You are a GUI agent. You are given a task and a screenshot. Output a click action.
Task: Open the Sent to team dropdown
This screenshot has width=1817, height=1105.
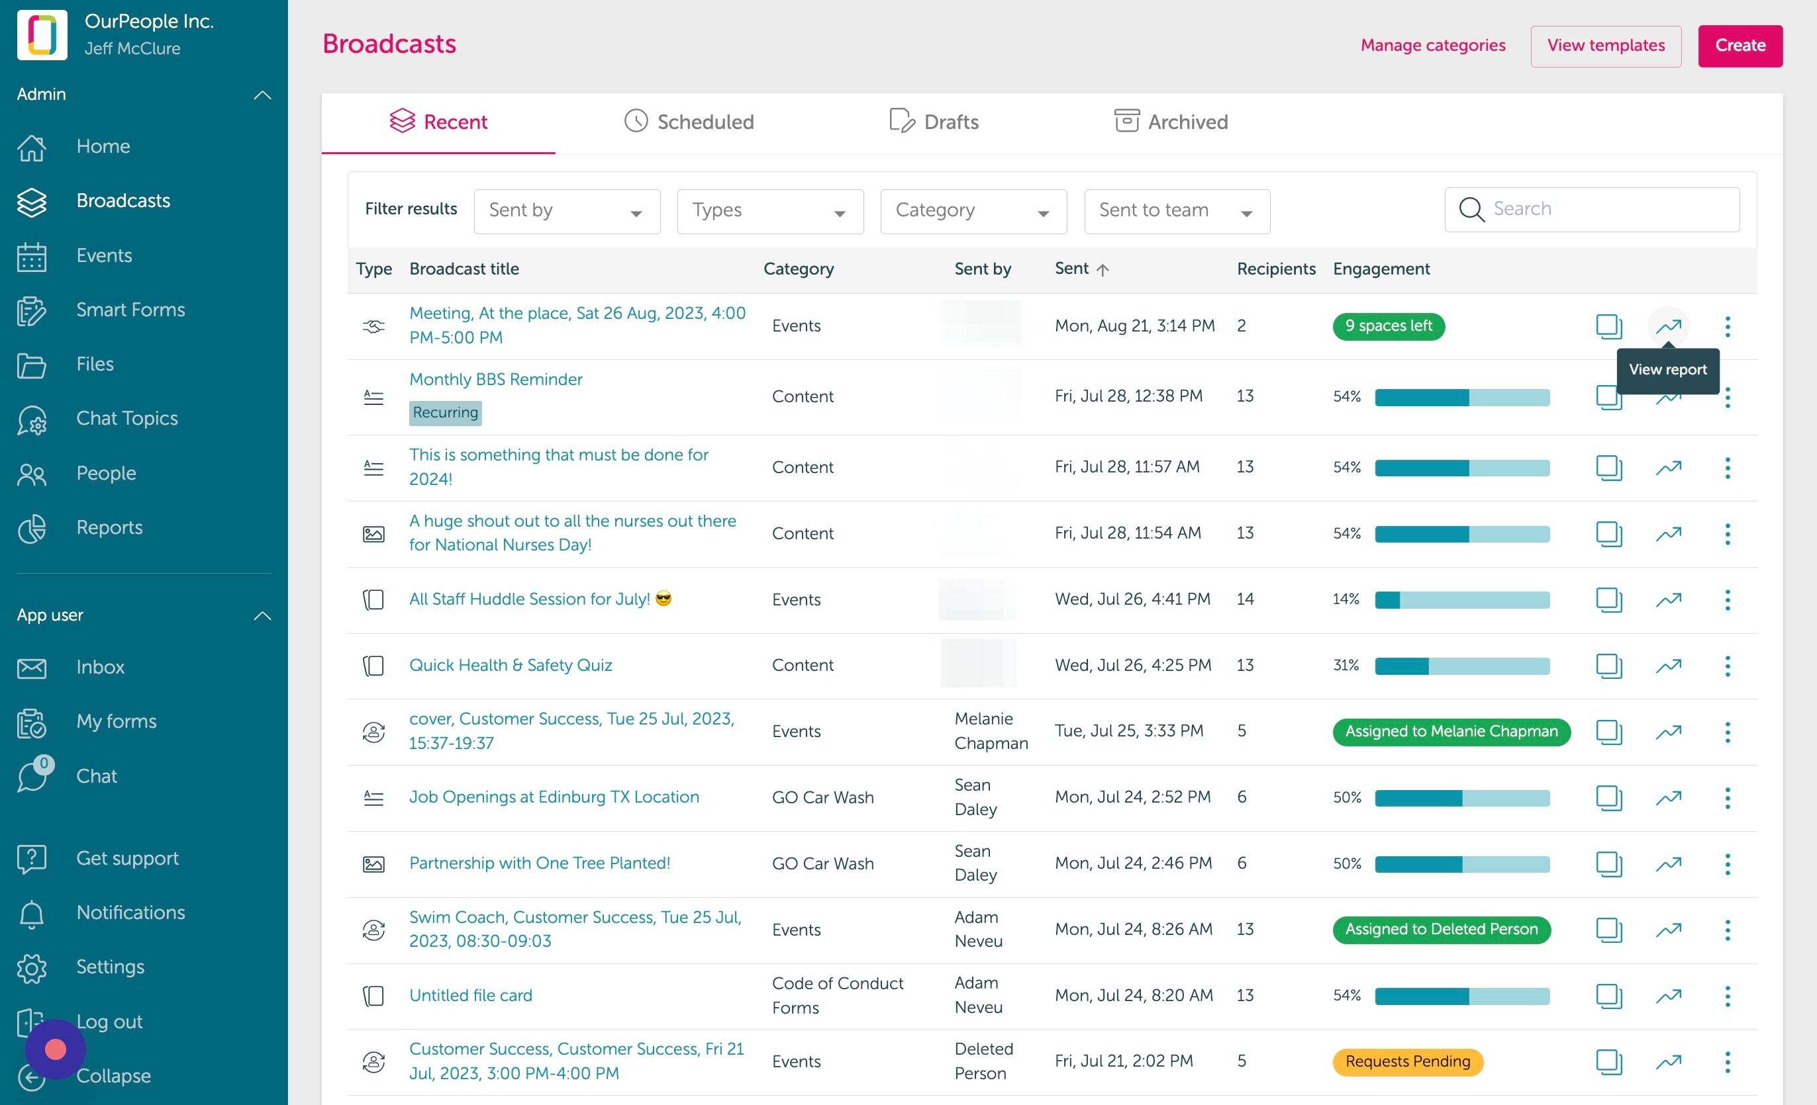click(1176, 212)
